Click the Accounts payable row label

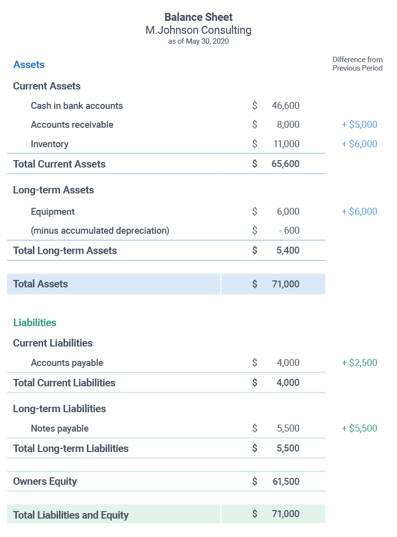67,363
